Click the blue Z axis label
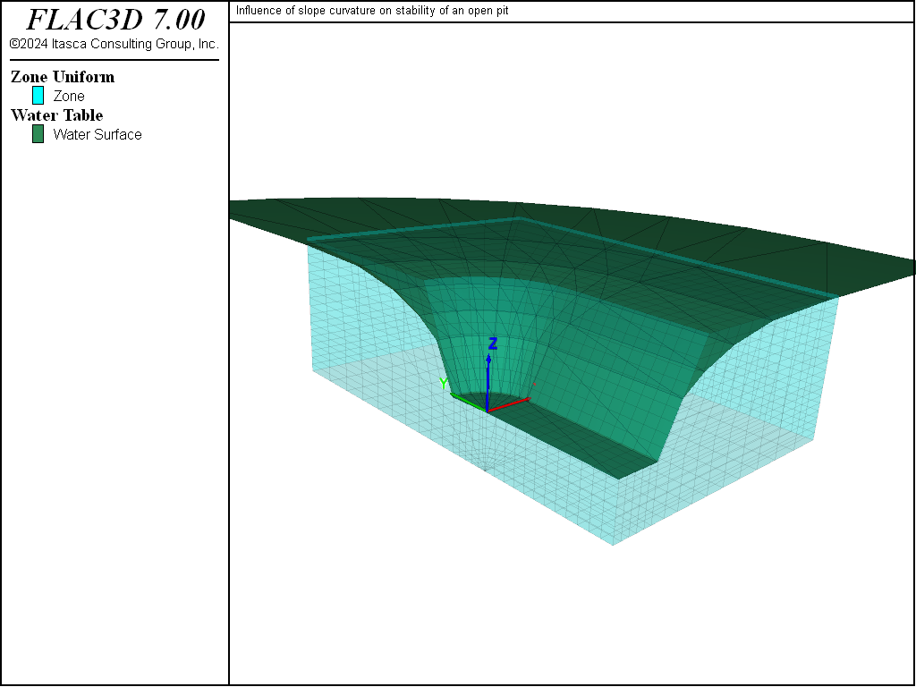 pos(493,343)
